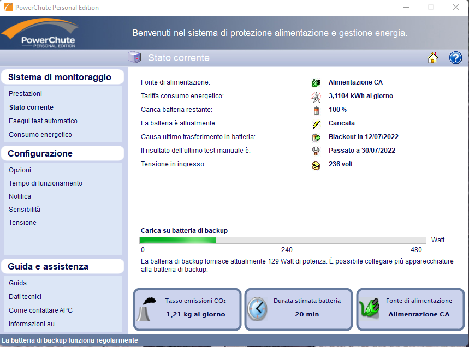Image resolution: width=469 pixels, height=347 pixels.
Task: Select Stato corrente in the sidebar
Action: tap(31, 107)
